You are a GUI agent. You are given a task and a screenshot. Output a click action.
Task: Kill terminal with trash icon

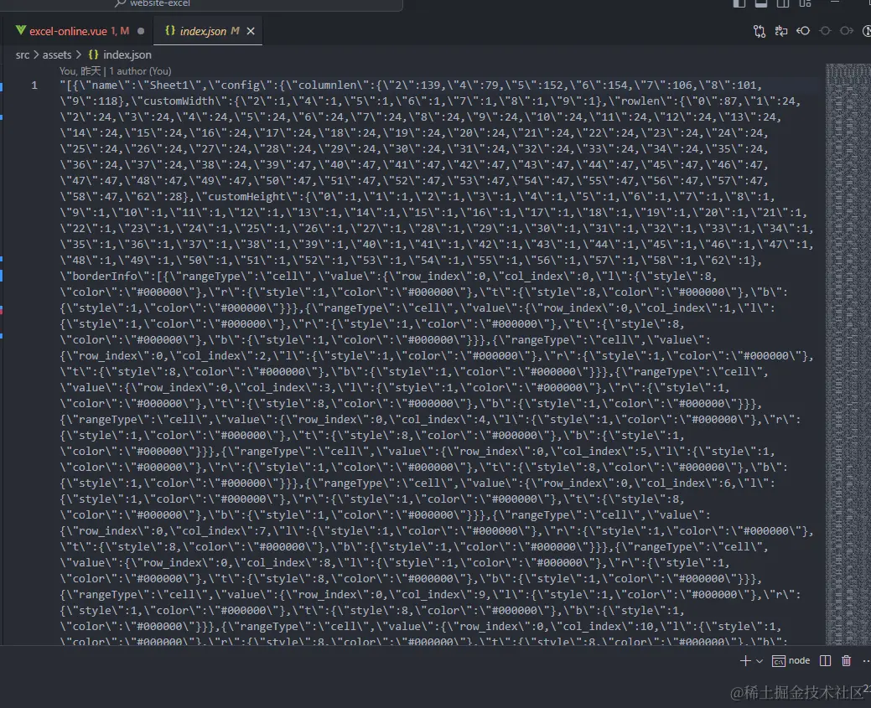[846, 660]
